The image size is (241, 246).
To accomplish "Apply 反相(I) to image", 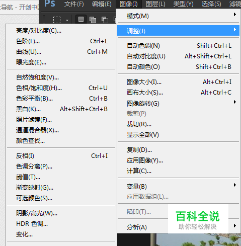I will coord(61,156).
